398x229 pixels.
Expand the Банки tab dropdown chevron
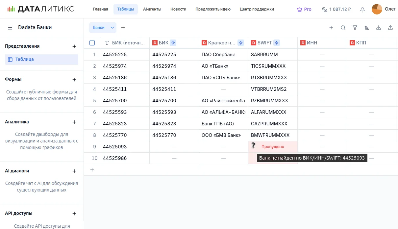(112, 28)
